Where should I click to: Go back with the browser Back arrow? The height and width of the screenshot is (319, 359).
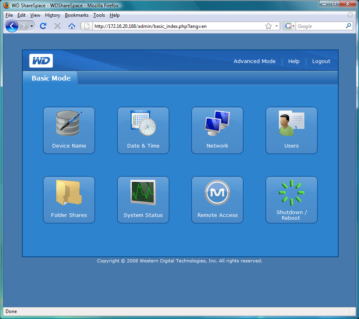(12, 26)
